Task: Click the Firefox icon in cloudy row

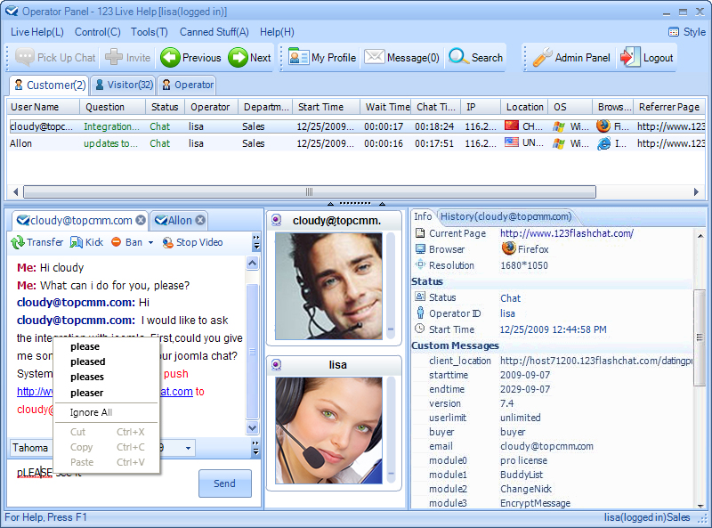Action: [x=603, y=126]
